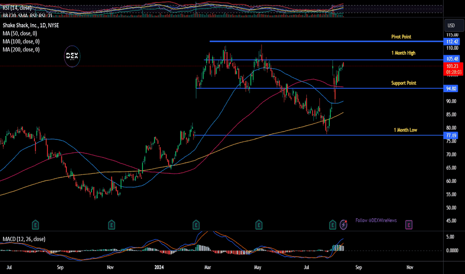Click the 85.00 value on price scale

[452, 115]
